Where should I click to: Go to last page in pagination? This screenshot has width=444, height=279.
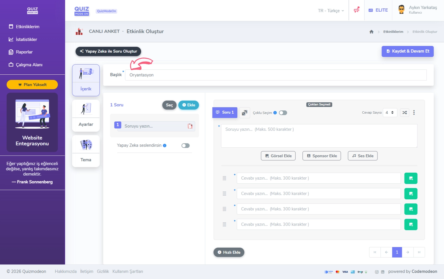pos(419,252)
